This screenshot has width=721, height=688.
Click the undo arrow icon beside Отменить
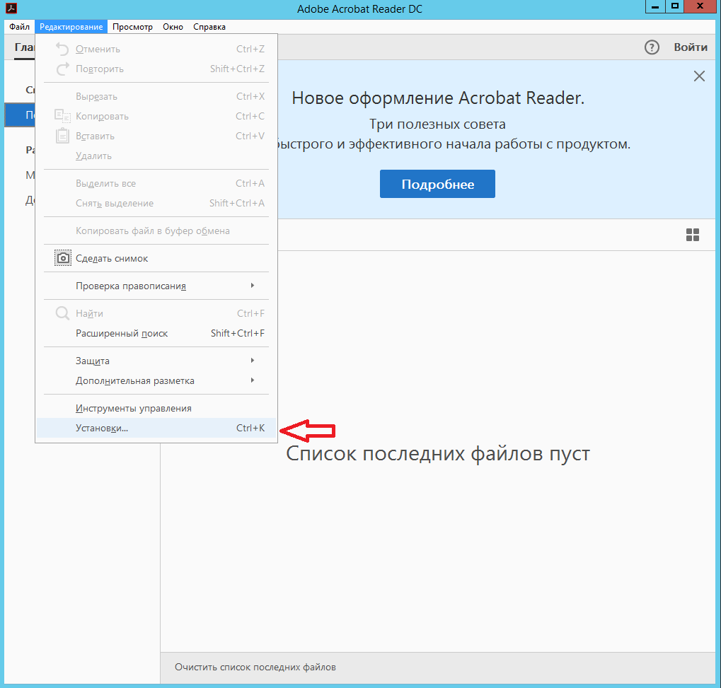pos(63,49)
